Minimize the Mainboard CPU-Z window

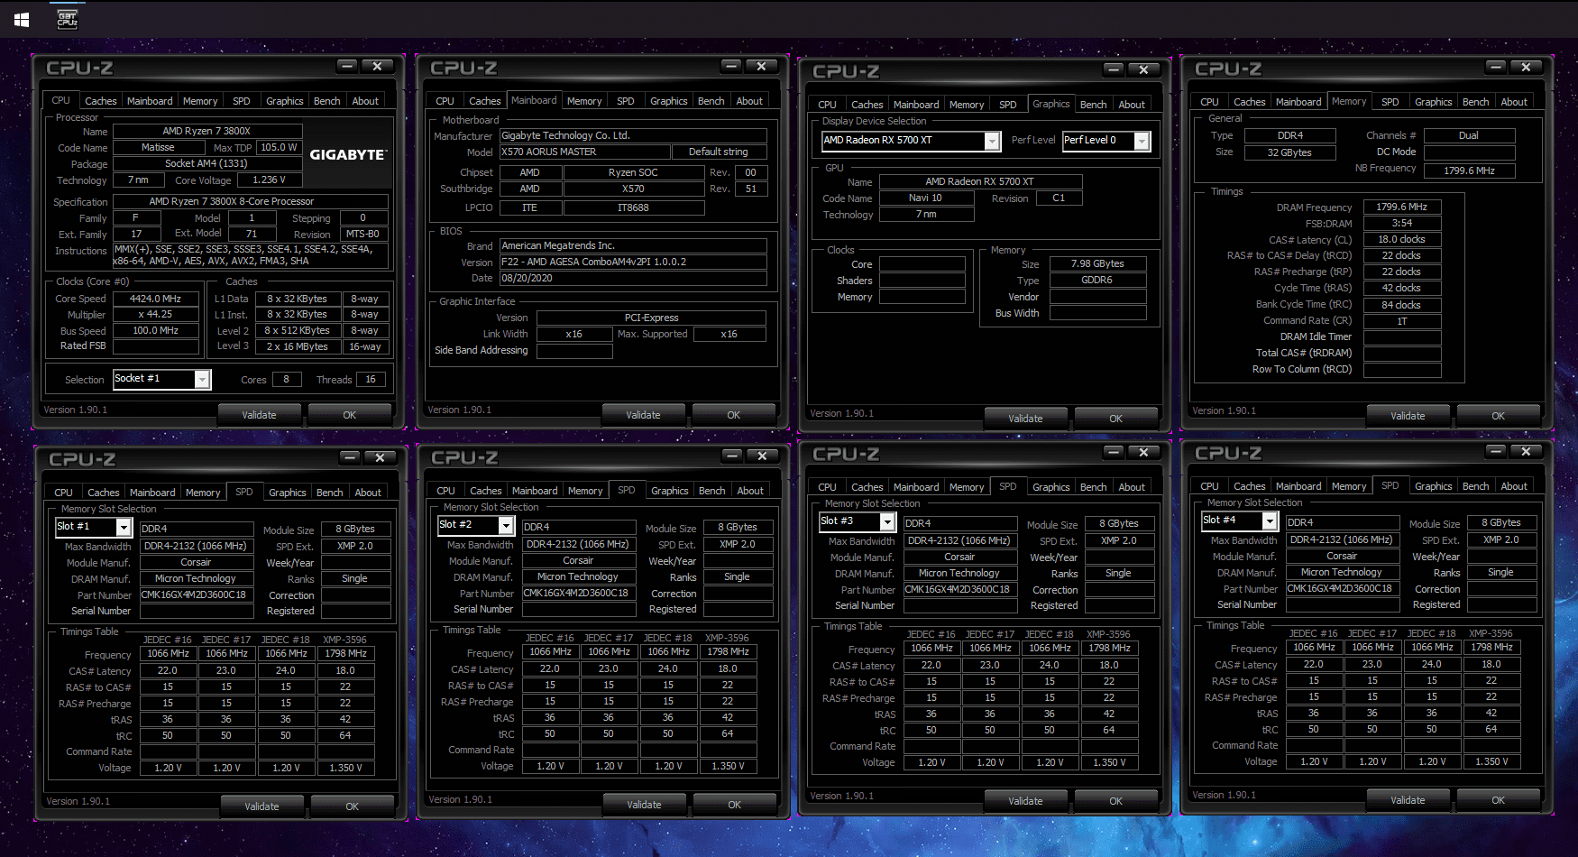click(x=731, y=66)
